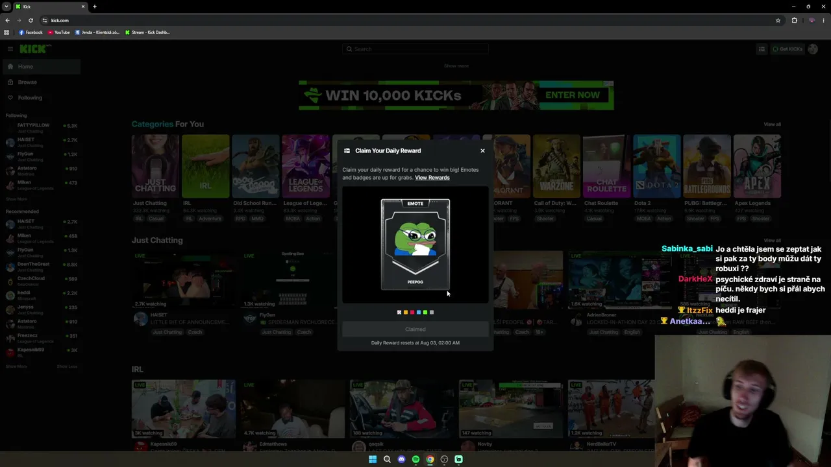
Task: Close the Claim Your Daily Reward dialog
Action: coord(482,150)
